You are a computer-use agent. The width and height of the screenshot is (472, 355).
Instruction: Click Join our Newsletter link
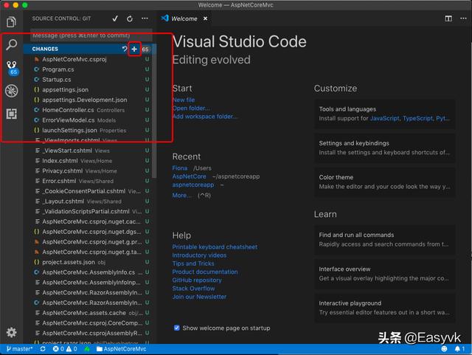pos(199,297)
